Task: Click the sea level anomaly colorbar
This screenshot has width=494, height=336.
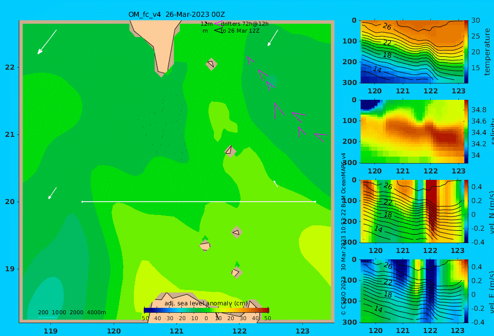Action: point(206,310)
